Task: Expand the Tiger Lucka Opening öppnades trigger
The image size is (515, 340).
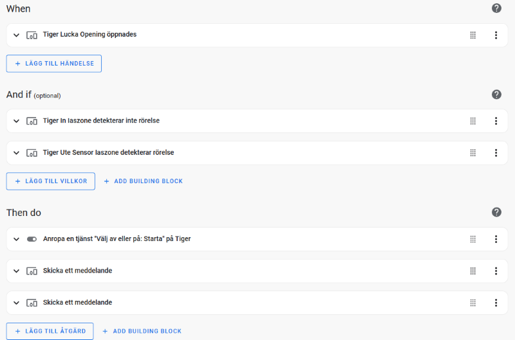Action: pyautogui.click(x=16, y=35)
